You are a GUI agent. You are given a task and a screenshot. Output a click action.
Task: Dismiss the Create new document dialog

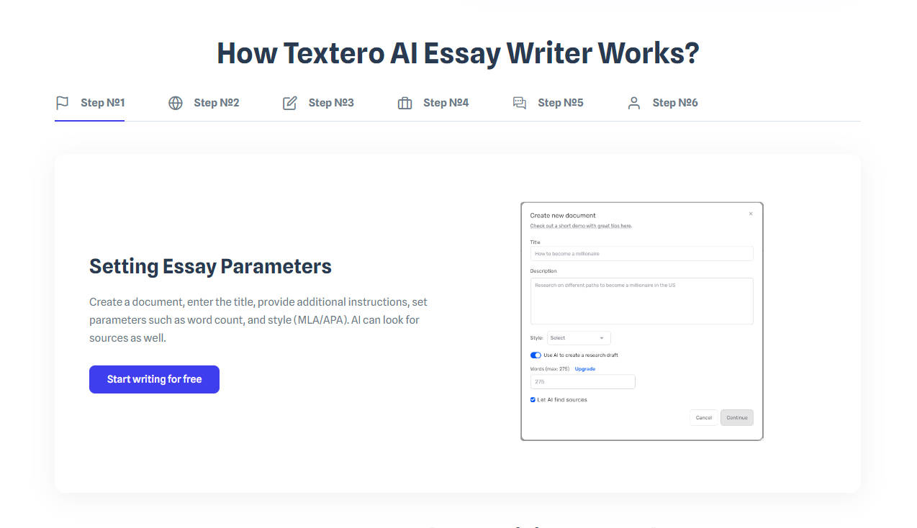pyautogui.click(x=751, y=213)
